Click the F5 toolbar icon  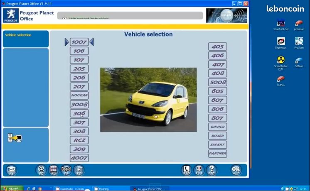click(x=79, y=170)
